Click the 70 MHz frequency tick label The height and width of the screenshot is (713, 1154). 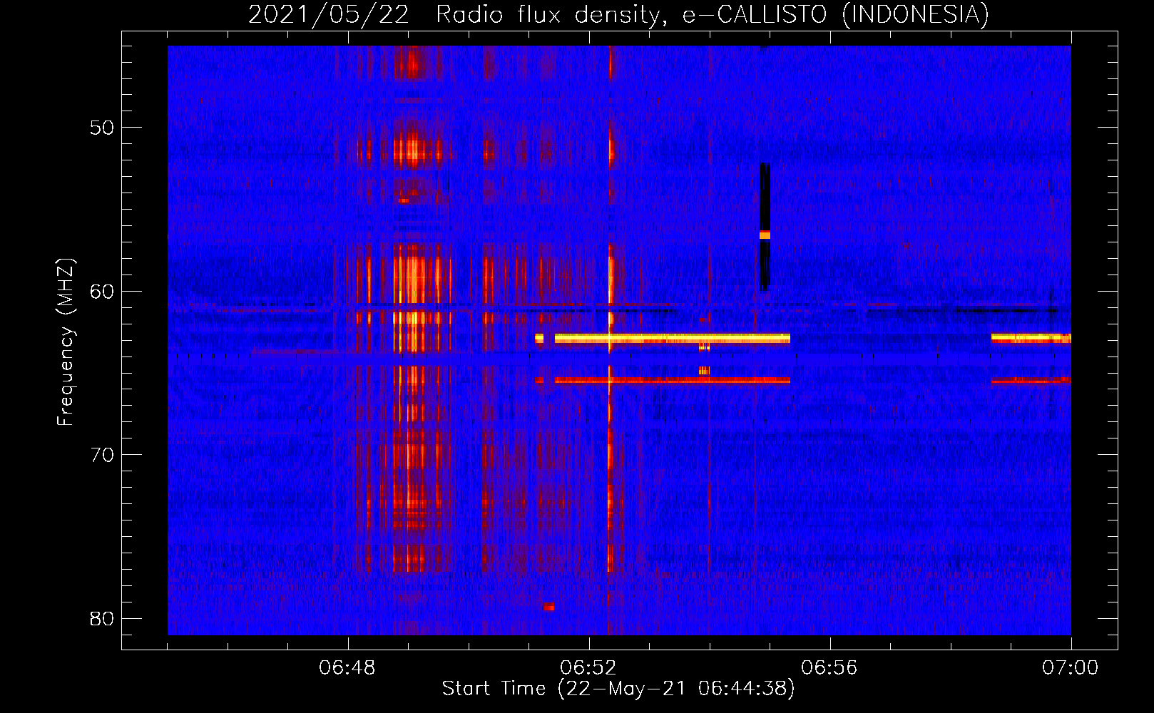pos(102,455)
